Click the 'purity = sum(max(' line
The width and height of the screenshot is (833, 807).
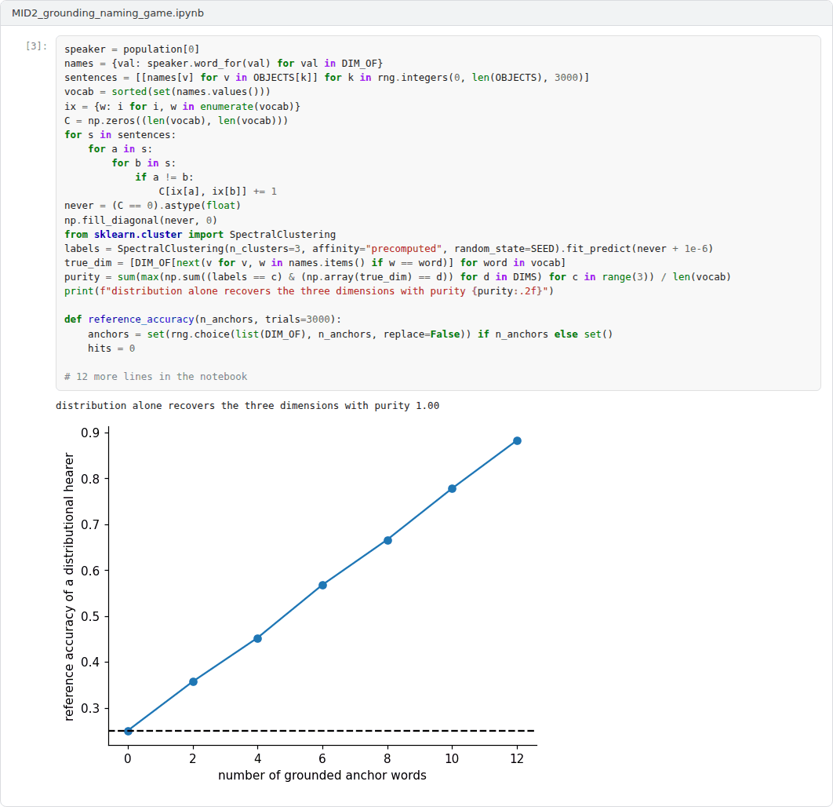click(x=398, y=276)
